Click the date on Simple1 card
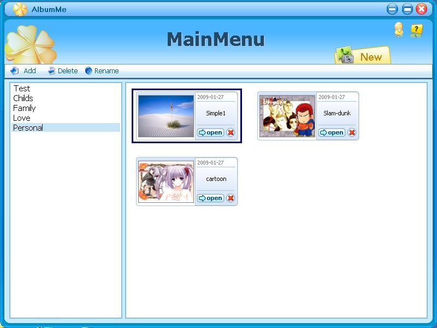 [210, 97]
